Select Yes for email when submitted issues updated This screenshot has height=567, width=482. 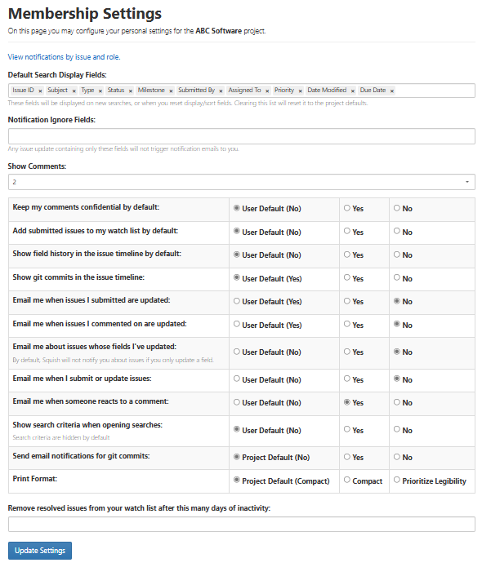pos(347,301)
